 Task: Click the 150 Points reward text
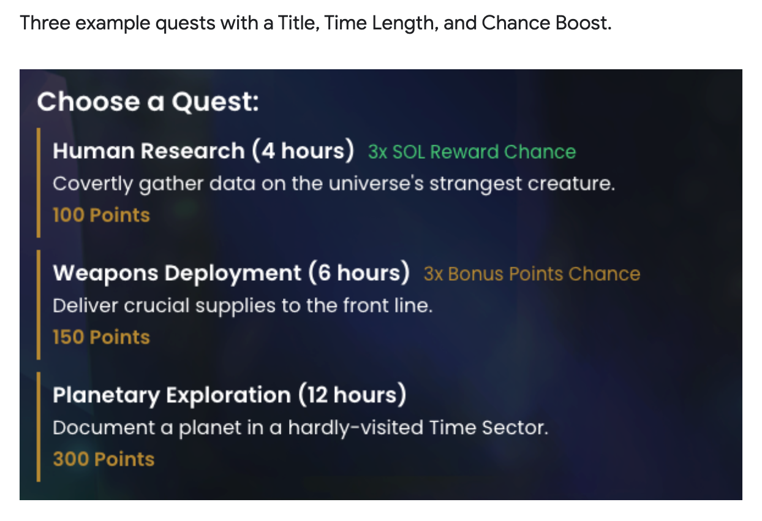[101, 337]
